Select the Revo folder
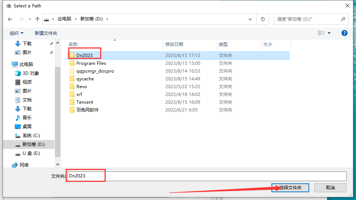This screenshot has height=200, width=356. point(178,87)
